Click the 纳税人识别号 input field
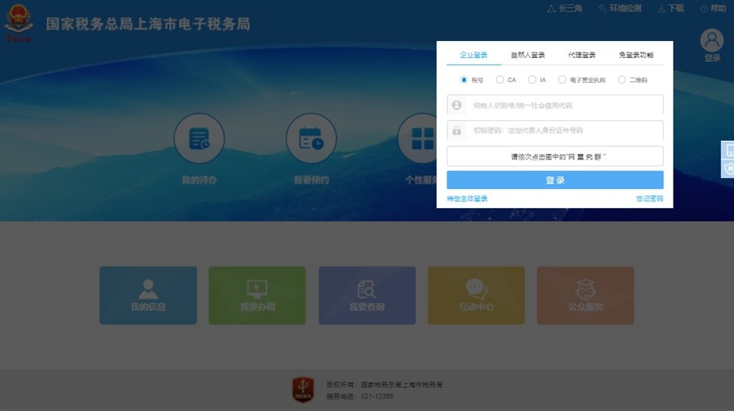This screenshot has width=734, height=411. tap(563, 105)
